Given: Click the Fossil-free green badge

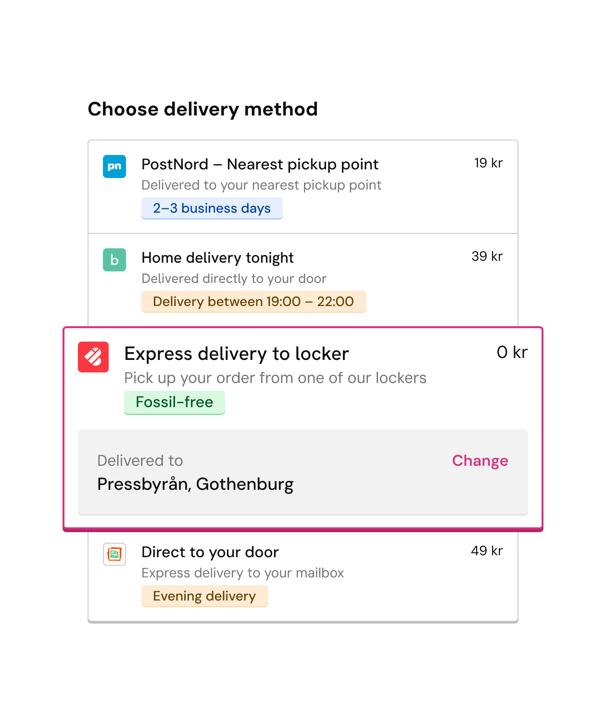Looking at the screenshot, I should 175,402.
